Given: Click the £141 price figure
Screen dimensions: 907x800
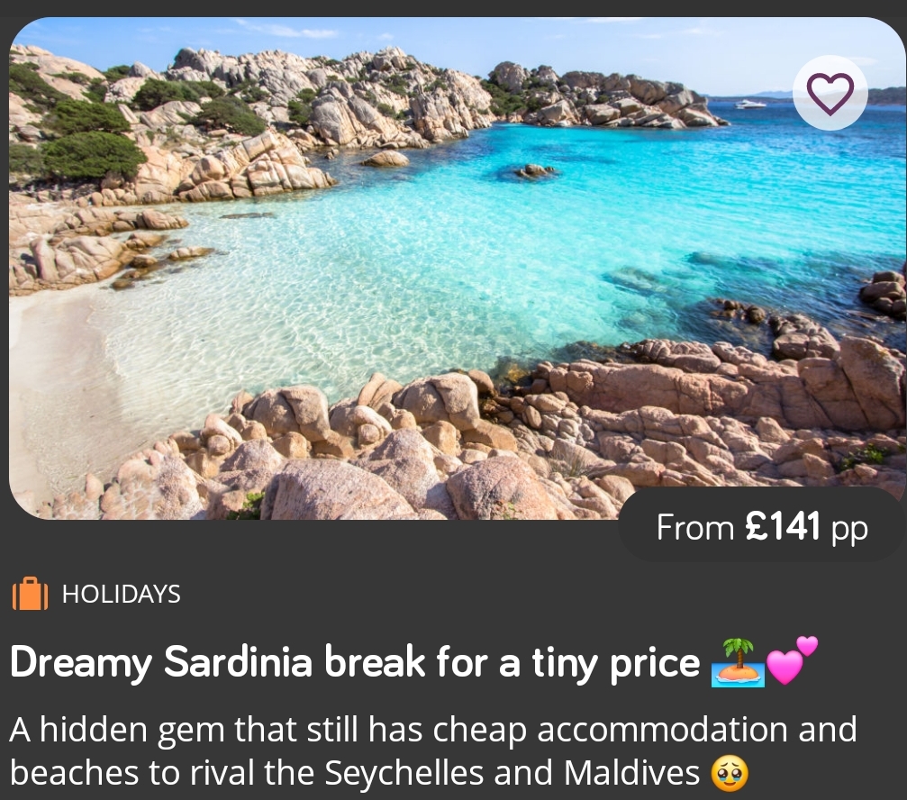Looking at the screenshot, I should 783,526.
